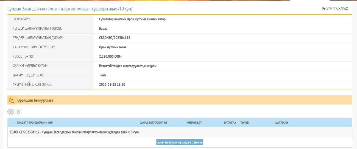This screenshot has width=357, height=149.
Task: Select the СБАОНӨГ/202304112 group row in table
Action: (74, 132)
